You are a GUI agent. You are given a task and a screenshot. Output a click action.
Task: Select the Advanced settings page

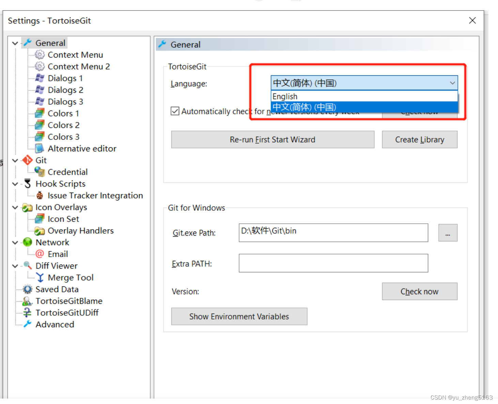tap(55, 324)
